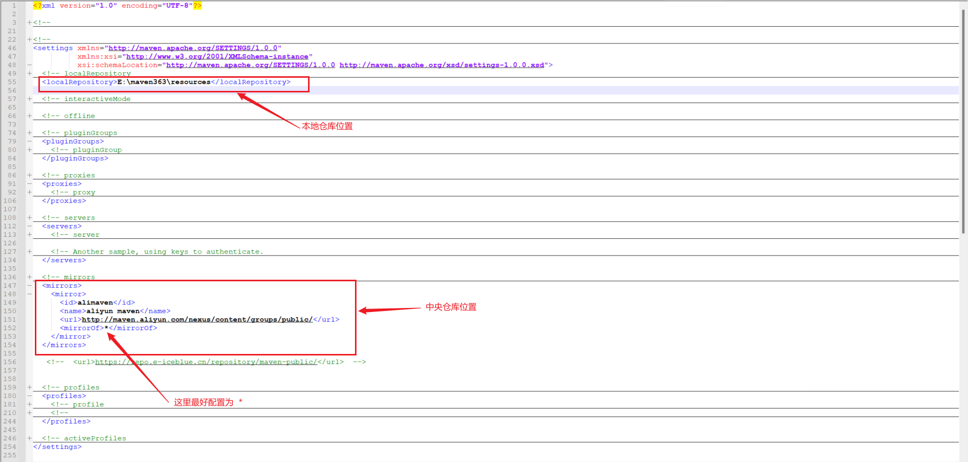Click line number 152 in the margin
This screenshot has width=968, height=462.
click(x=10, y=328)
